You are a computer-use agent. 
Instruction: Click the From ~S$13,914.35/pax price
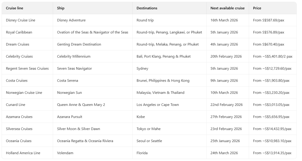[272, 153]
